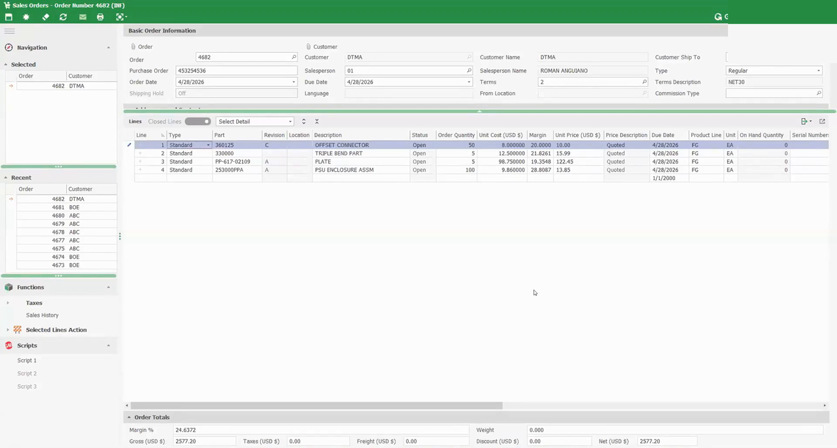837x448 pixels.
Task: Expand line 2 with its plus sign
Action: 140,153
